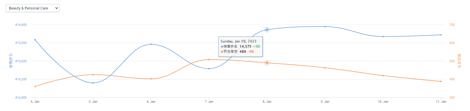Click the highlighted orange point on 8. Jan
The width and height of the screenshot is (470, 111).
click(x=267, y=63)
